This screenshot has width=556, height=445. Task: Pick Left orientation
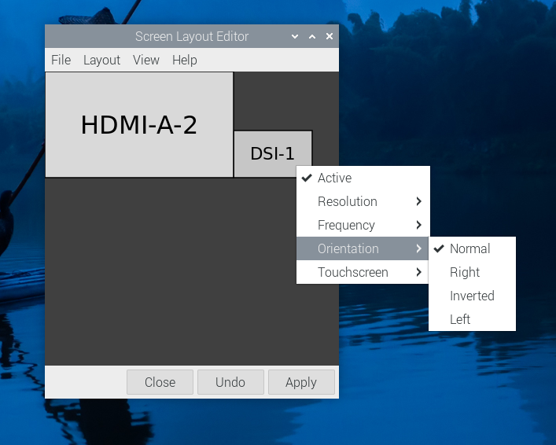click(460, 320)
